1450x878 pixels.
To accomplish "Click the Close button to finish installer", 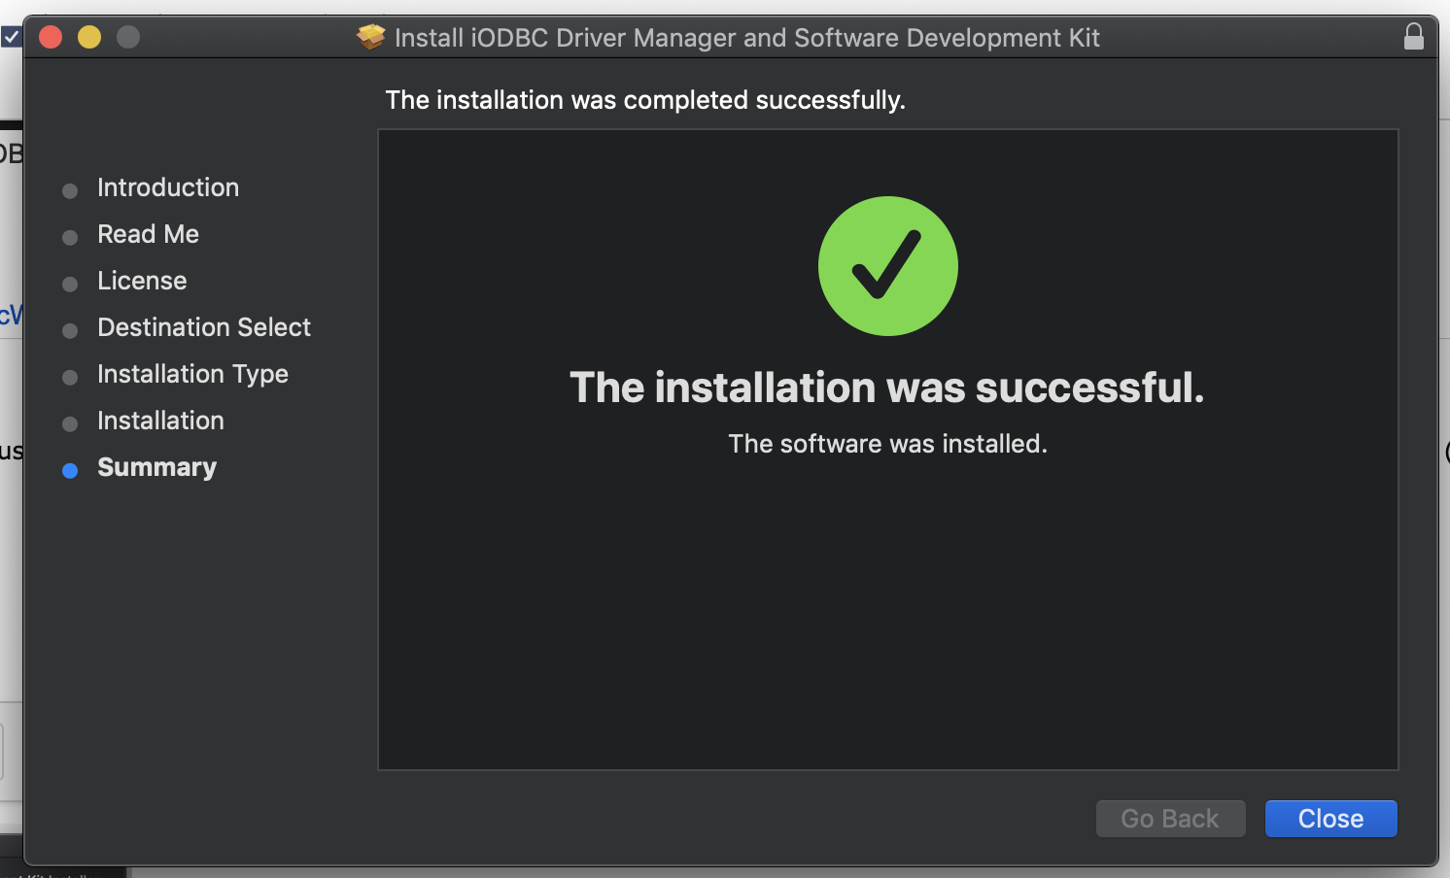I will click(1330, 819).
